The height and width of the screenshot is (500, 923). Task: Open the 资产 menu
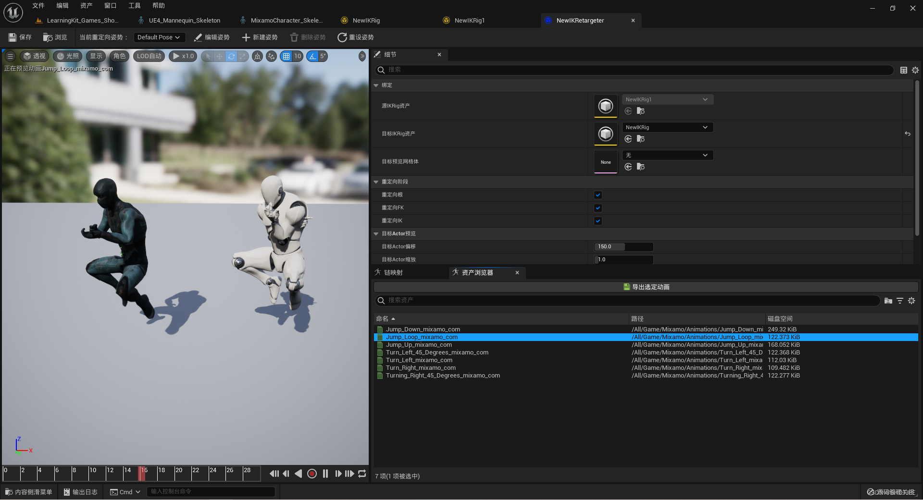(87, 6)
